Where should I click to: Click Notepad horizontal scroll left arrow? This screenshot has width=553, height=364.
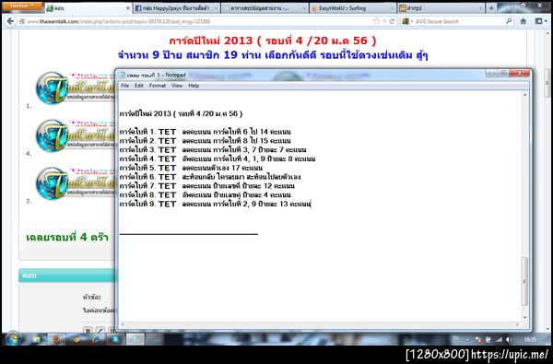123,324
